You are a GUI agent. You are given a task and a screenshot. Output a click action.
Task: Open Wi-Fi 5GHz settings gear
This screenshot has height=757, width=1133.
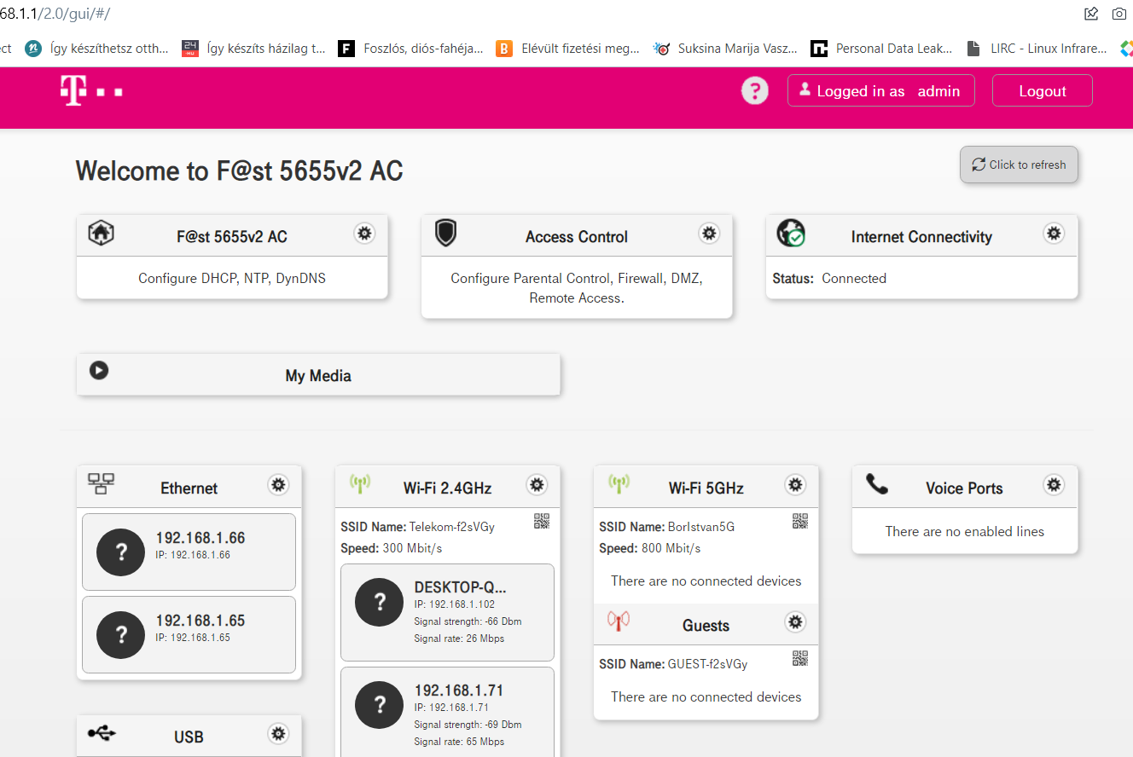pyautogui.click(x=795, y=485)
